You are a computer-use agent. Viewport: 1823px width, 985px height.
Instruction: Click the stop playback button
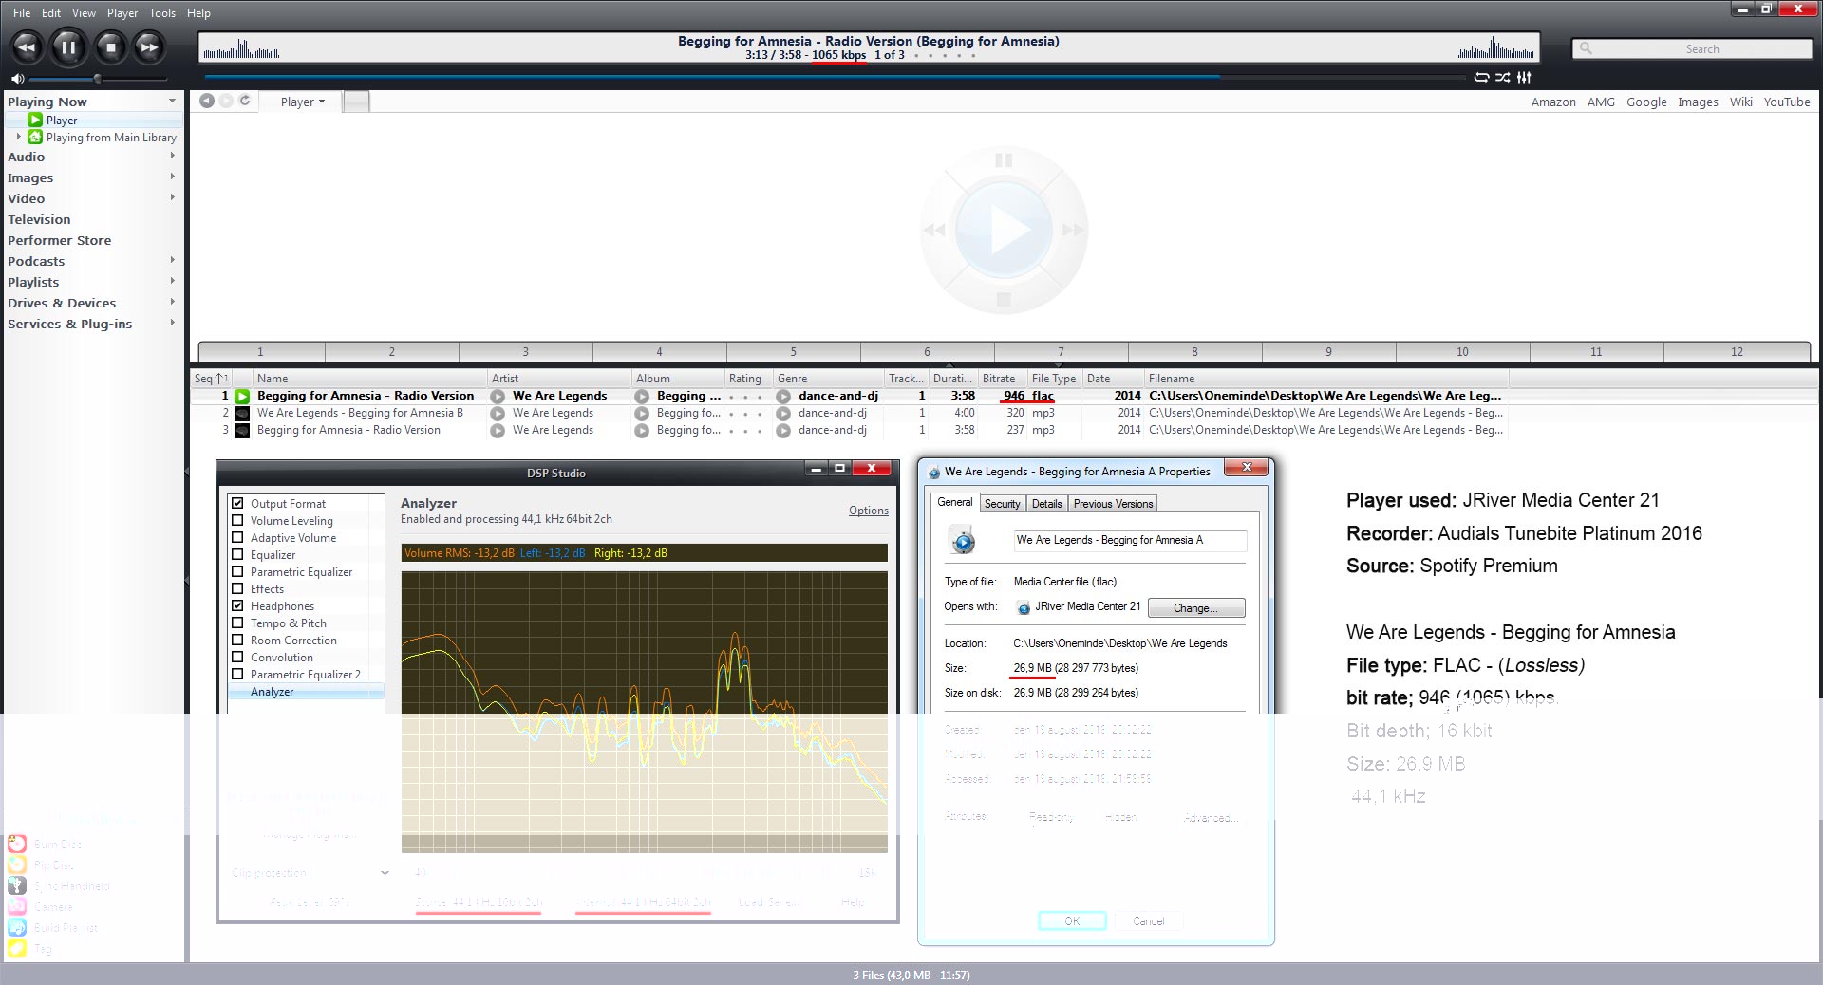110,46
